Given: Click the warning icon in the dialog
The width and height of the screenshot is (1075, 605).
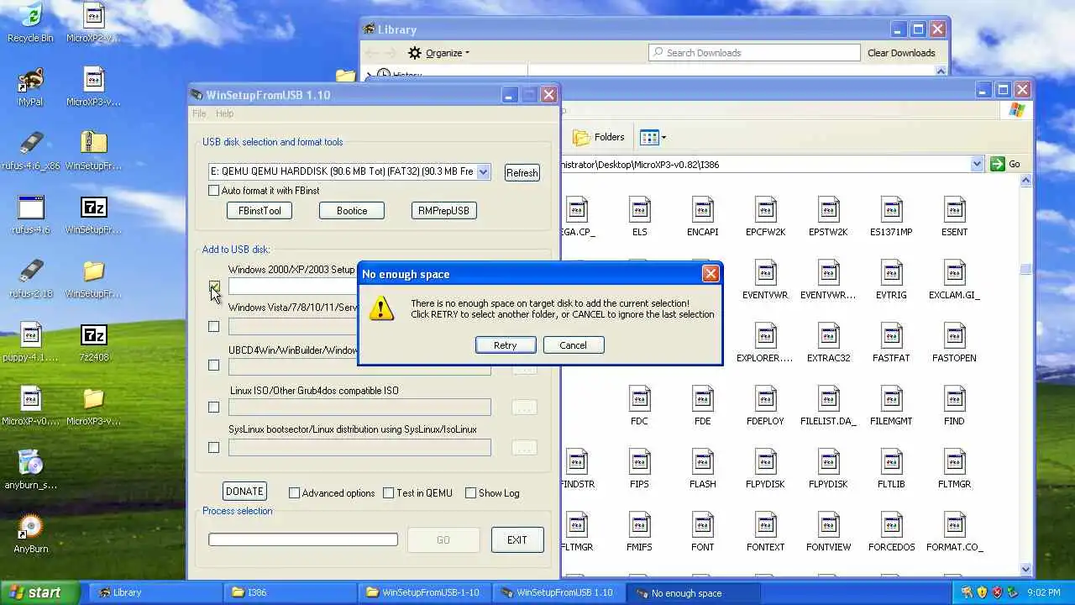Looking at the screenshot, I should [x=381, y=308].
